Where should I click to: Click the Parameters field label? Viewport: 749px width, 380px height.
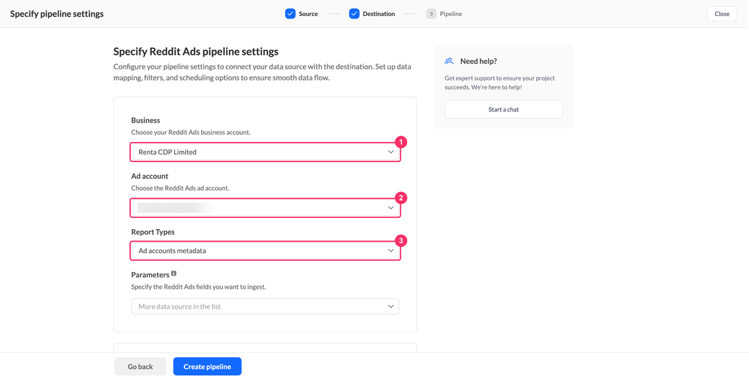(x=150, y=275)
